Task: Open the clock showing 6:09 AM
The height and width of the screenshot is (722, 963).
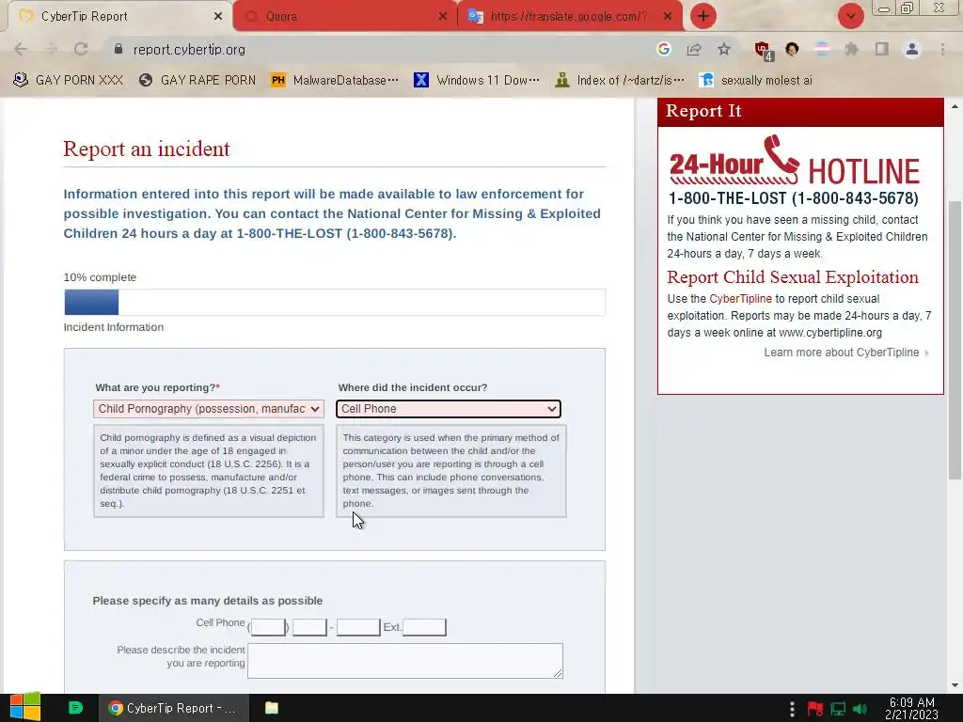Action: tap(911, 709)
